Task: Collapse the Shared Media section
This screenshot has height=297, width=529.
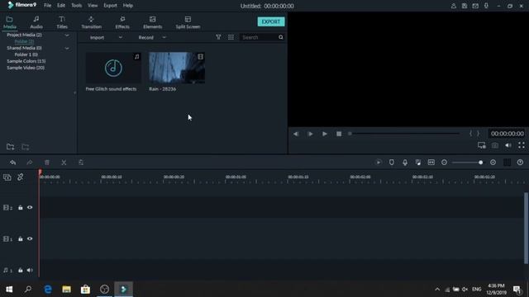Action: click(67, 48)
